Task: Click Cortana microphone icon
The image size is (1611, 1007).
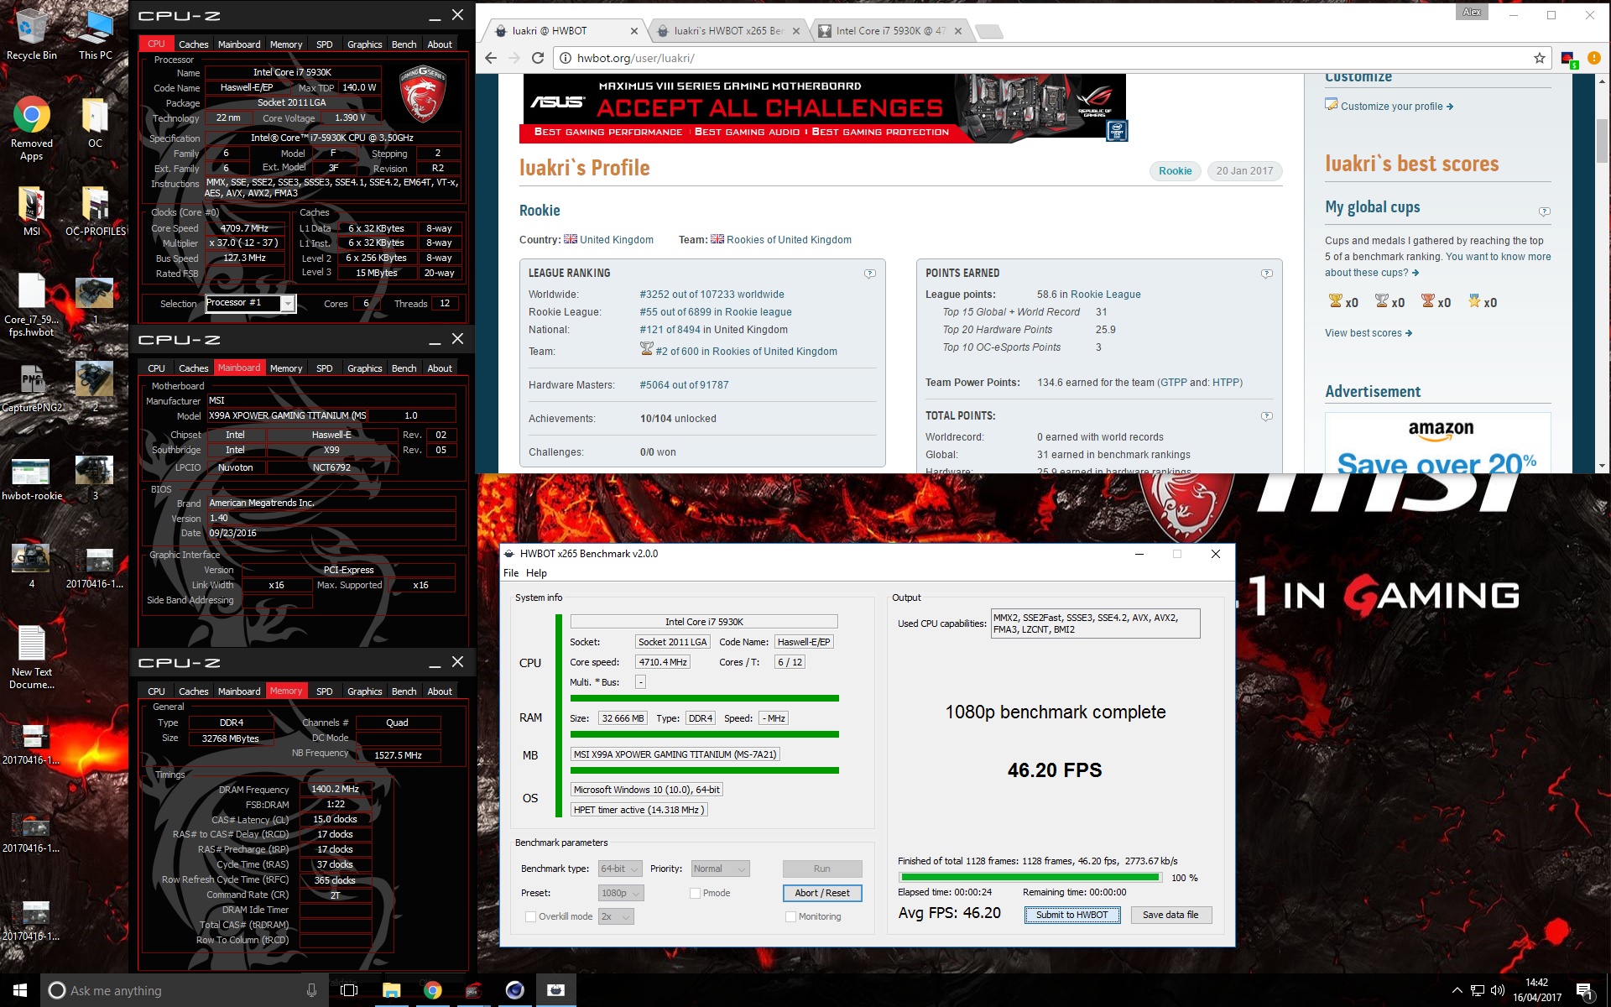Action: coord(311,990)
